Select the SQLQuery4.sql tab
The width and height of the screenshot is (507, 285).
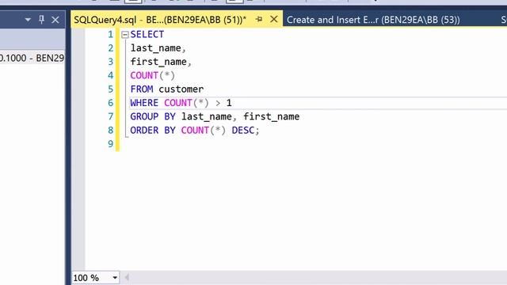tap(160, 20)
